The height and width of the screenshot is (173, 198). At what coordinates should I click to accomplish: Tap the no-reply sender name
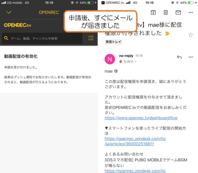coord(126,56)
